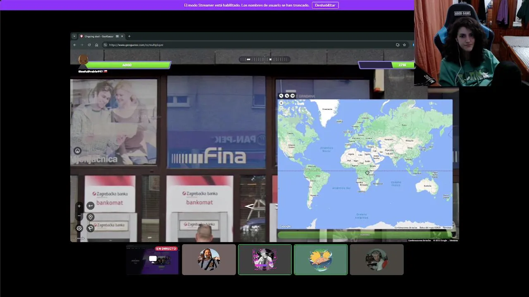Open the Términos link on the map

pyautogui.click(x=447, y=228)
